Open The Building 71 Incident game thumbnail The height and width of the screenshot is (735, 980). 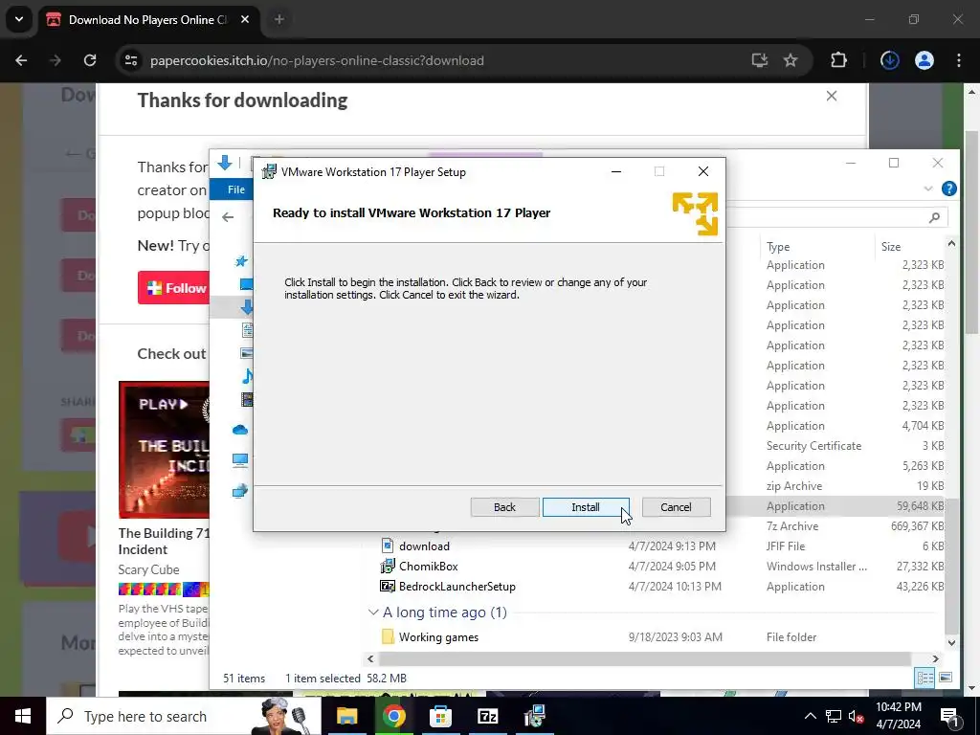(x=164, y=450)
